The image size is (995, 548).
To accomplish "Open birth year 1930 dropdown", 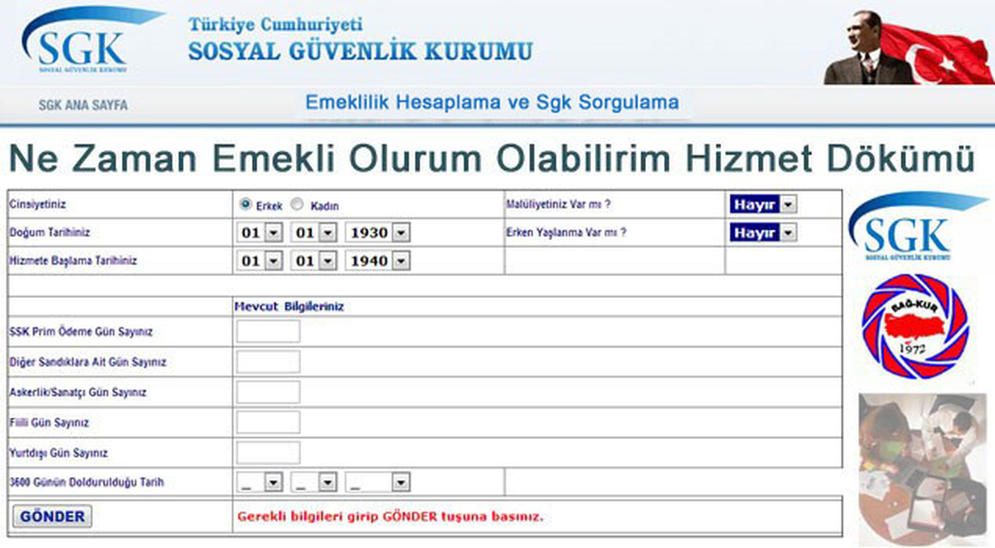I will [378, 234].
